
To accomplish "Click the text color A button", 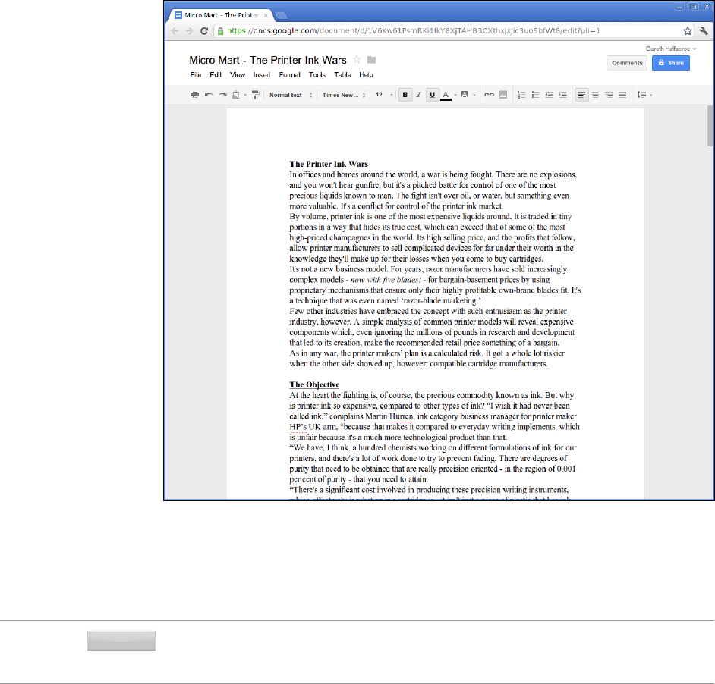I will [446, 96].
